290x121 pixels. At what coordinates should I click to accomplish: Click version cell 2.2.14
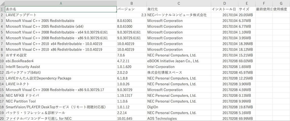tap(132, 113)
